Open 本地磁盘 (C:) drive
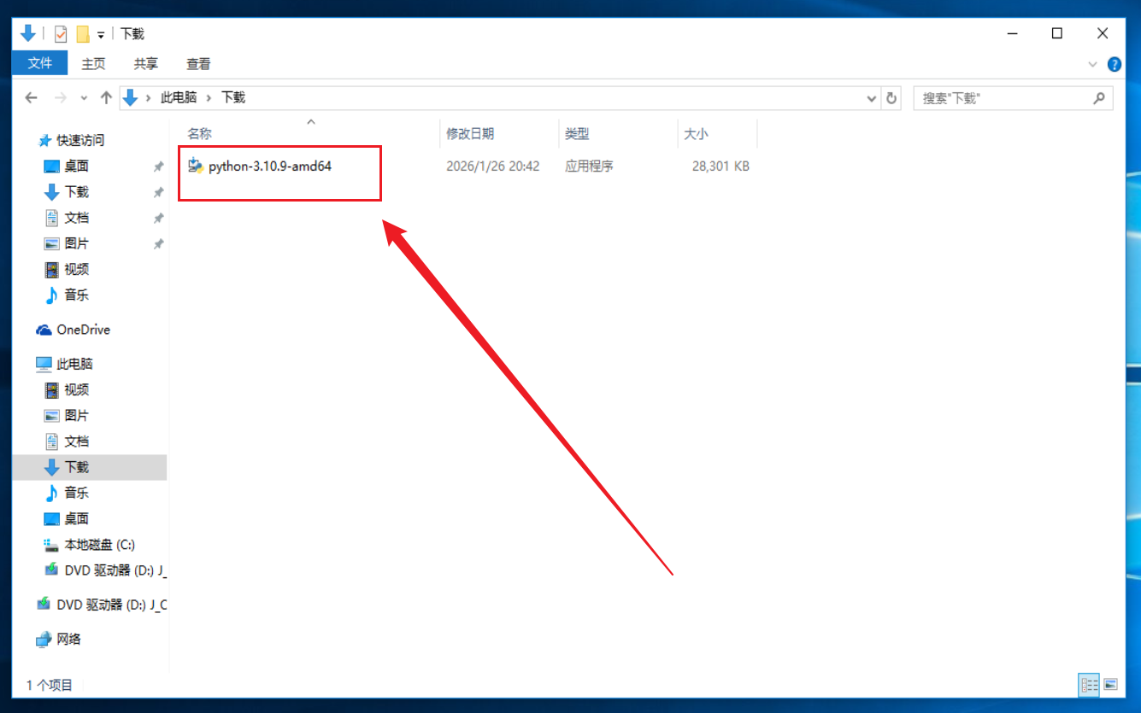 pyautogui.click(x=100, y=544)
